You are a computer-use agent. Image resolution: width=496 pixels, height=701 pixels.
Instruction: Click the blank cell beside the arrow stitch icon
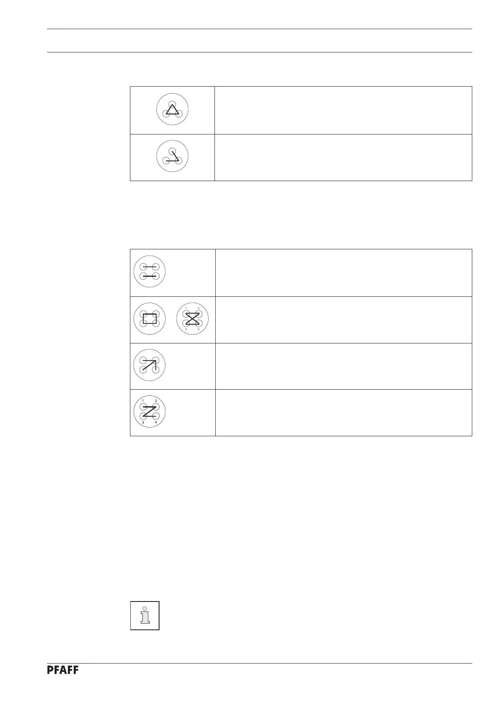pos(344,366)
